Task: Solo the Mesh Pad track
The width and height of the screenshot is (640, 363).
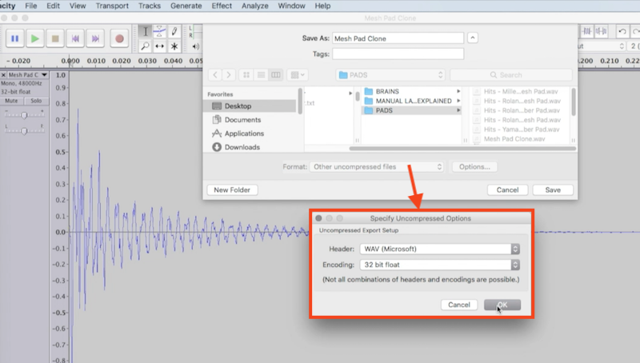Action: tap(35, 102)
